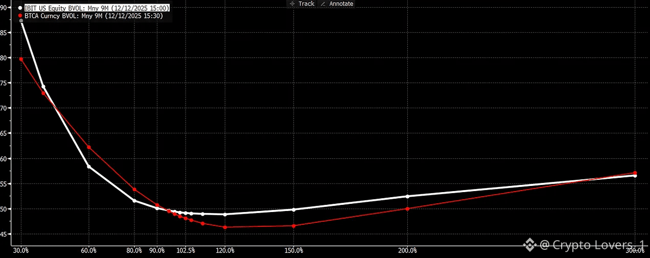Click the red BTCA data point at 80.0%

coord(134,190)
